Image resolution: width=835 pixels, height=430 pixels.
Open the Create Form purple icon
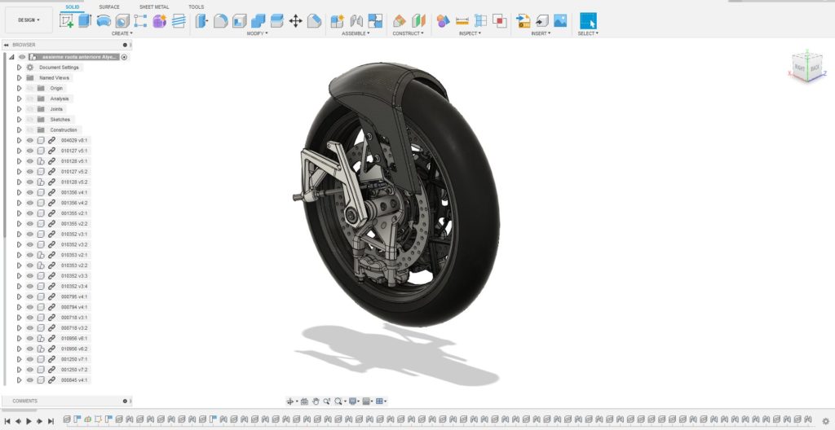point(159,20)
